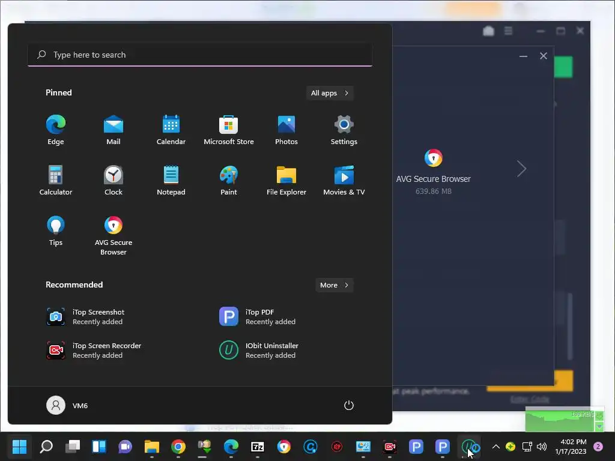The image size is (615, 461).
Task: Open 7-Zip from the taskbar
Action: [x=257, y=446]
